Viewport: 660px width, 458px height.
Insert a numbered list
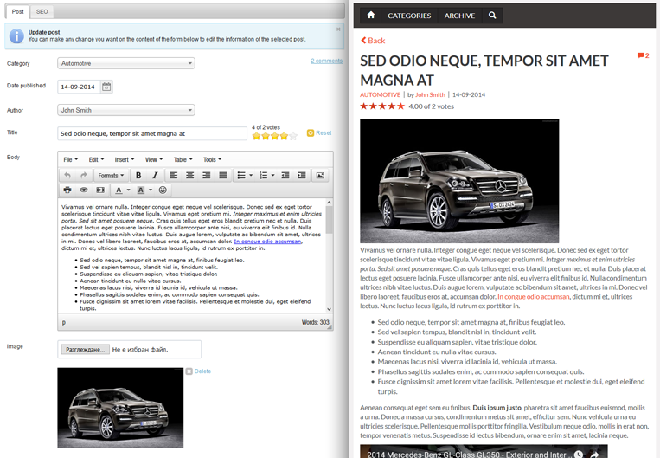264,175
